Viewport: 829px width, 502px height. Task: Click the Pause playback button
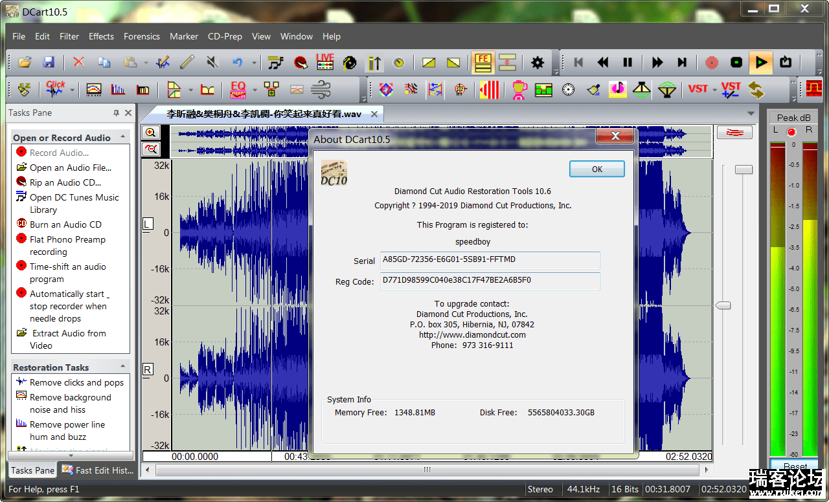tap(628, 63)
